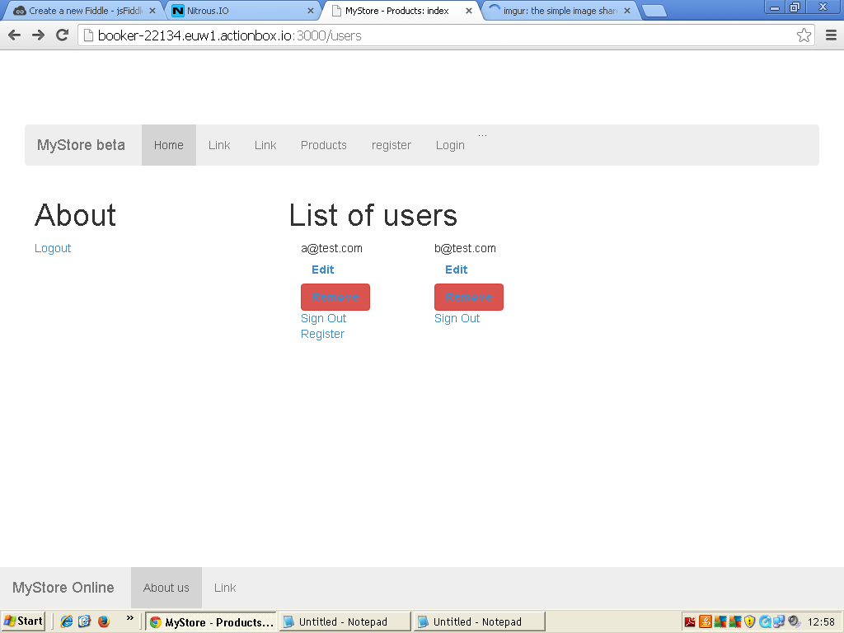
Task: Click the second Link in the navbar
Action: (265, 145)
